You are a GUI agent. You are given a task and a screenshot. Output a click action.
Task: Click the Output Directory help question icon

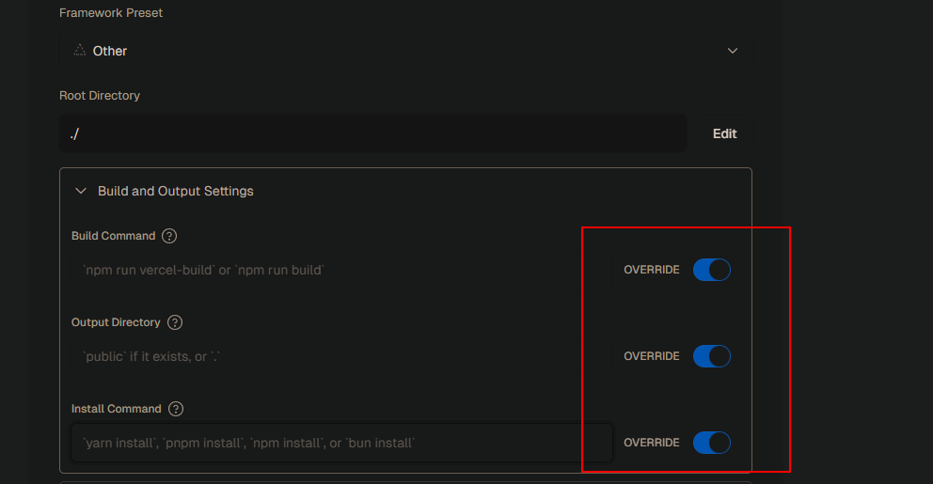(x=175, y=322)
